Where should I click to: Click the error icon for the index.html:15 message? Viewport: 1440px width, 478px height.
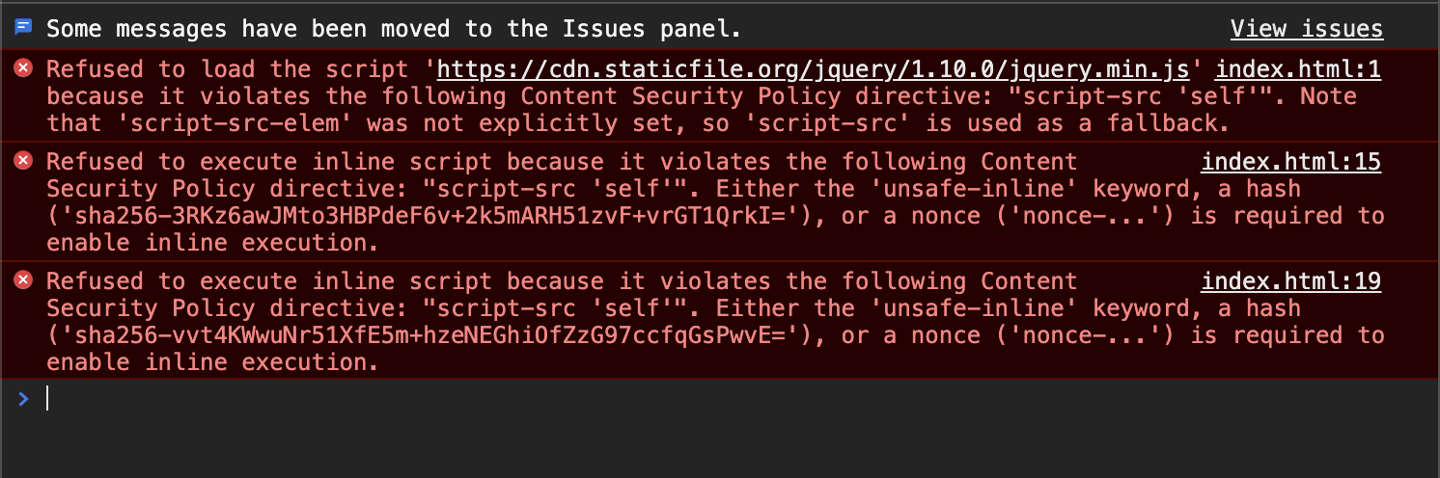tap(24, 160)
